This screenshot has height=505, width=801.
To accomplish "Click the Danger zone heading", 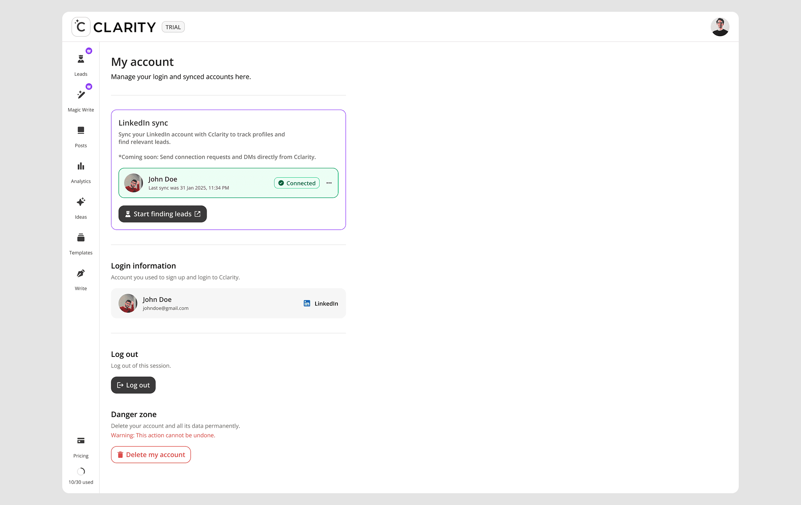I will (x=134, y=415).
